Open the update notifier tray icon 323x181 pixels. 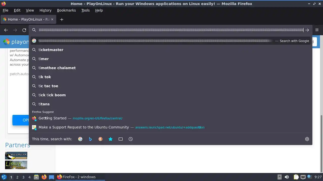[x=309, y=177]
